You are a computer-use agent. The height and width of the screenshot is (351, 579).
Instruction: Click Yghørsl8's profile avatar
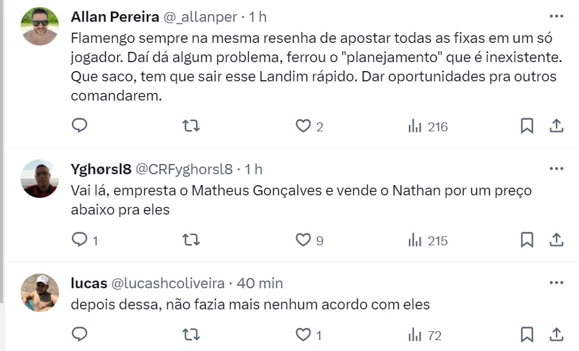pos(40,179)
